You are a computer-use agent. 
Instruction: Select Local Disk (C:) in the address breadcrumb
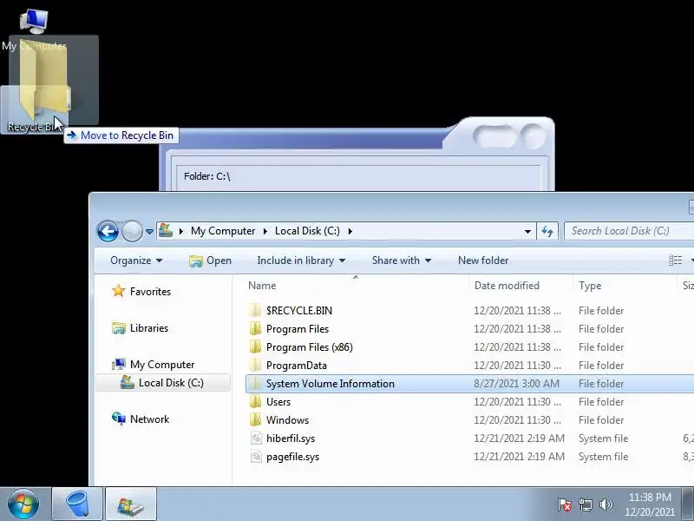307,231
